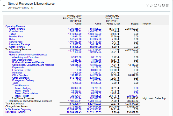
Task: Click Office Supplies budget 64,049.76
Action: click(133, 75)
